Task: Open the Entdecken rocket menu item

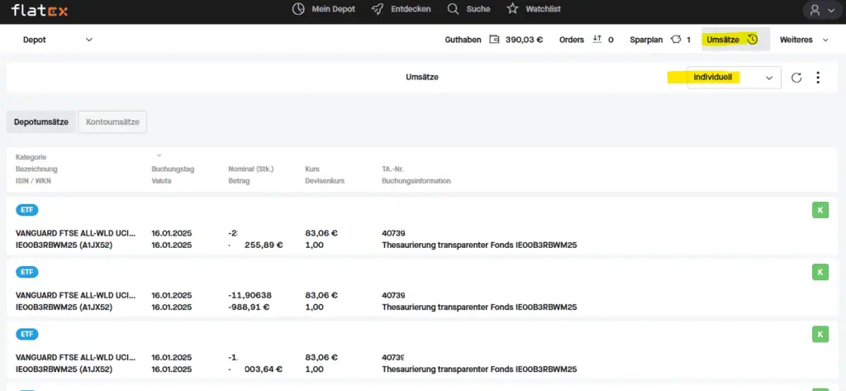Action: click(x=402, y=9)
